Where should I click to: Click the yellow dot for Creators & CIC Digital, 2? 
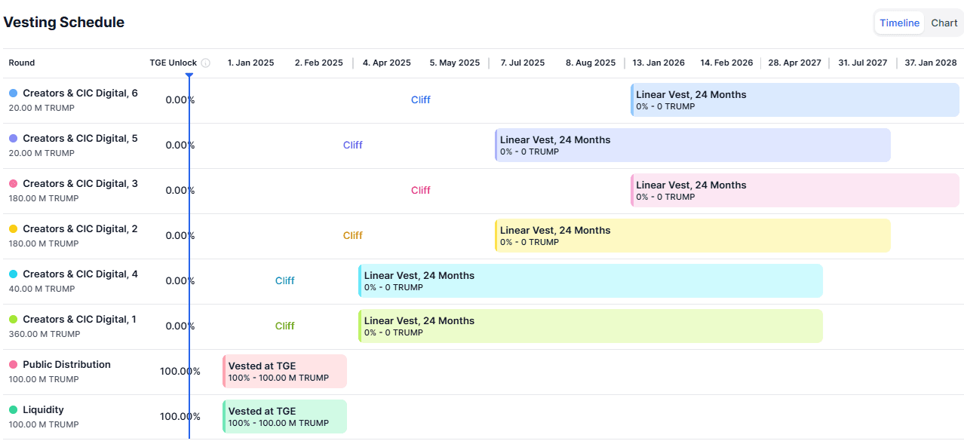[x=13, y=228]
